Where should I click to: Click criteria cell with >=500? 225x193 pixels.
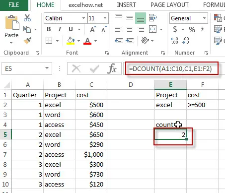pos(202,105)
